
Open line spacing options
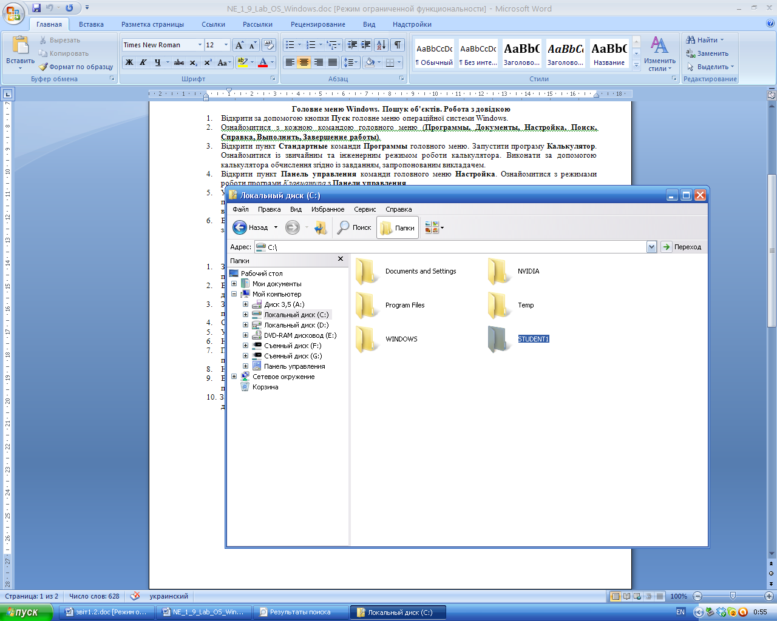(x=350, y=62)
